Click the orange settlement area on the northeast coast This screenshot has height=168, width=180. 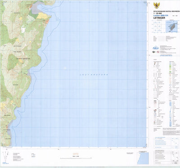coord(47,22)
